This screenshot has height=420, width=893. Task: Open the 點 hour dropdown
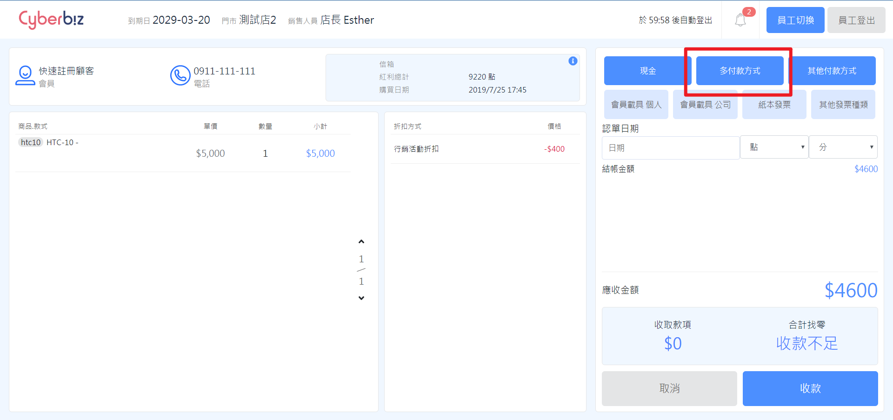[774, 147]
